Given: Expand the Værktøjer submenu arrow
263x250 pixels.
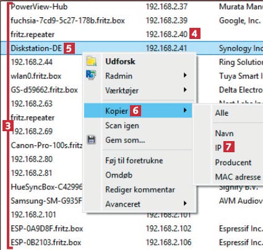Looking at the screenshot, I should pyautogui.click(x=185, y=90).
